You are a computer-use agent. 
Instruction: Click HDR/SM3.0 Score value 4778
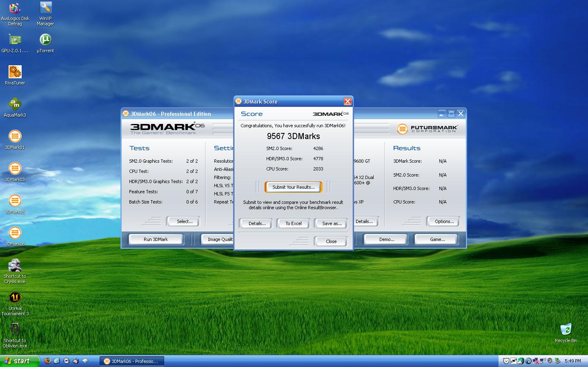[x=318, y=159]
